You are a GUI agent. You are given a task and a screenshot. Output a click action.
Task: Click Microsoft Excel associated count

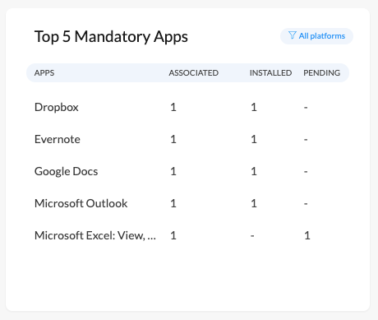coord(173,235)
